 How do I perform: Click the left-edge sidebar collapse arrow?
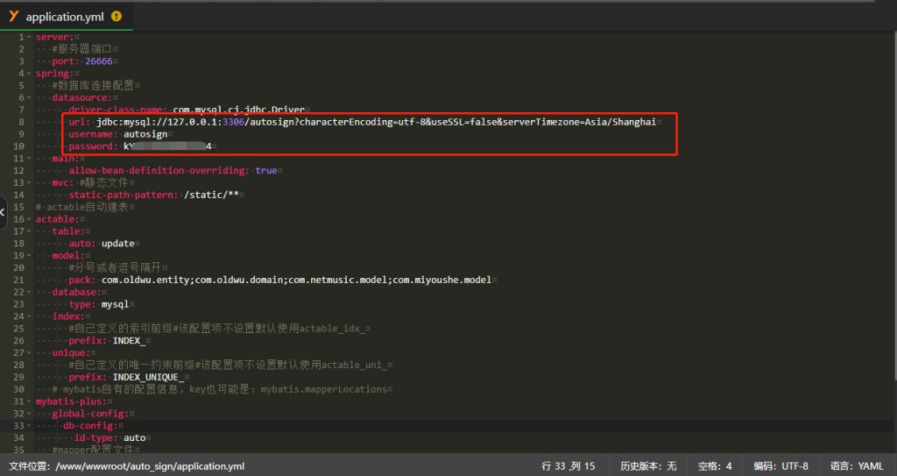pos(3,212)
